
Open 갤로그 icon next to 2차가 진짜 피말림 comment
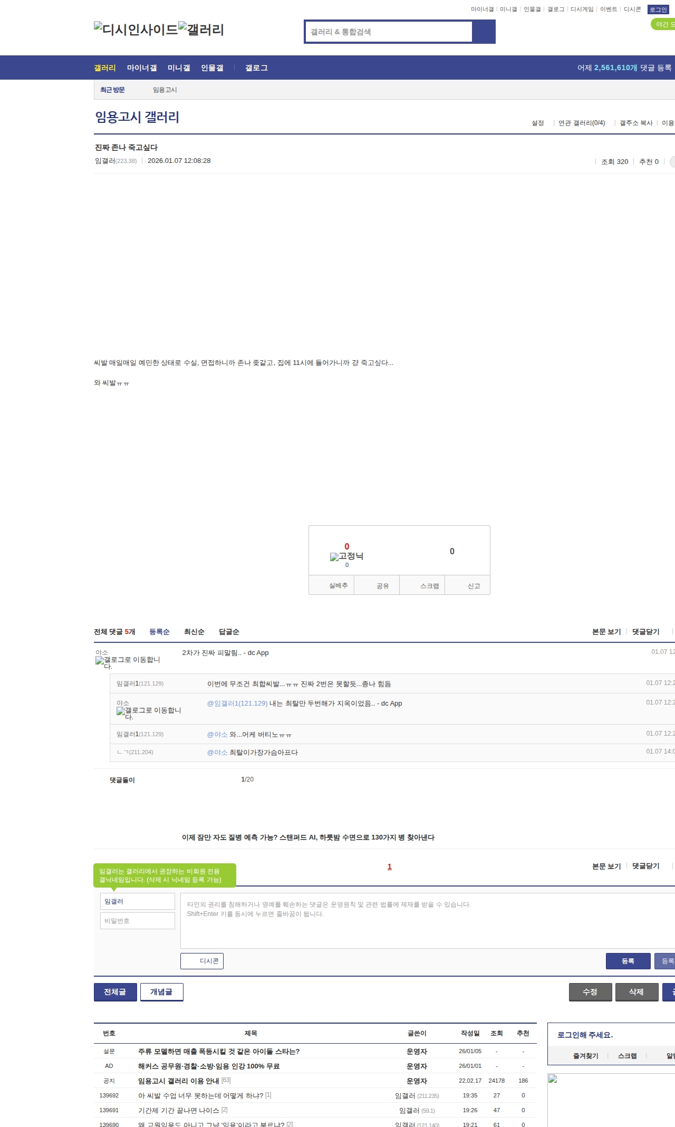coord(128,663)
